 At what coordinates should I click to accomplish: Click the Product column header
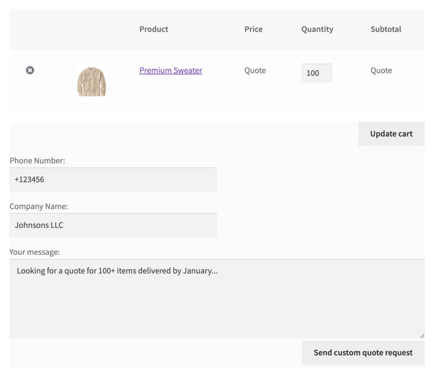click(154, 29)
